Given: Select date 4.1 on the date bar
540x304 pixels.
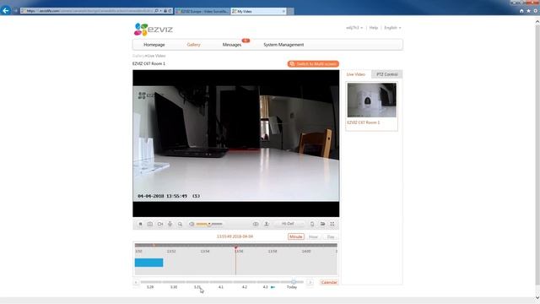Looking at the screenshot, I should 221,287.
